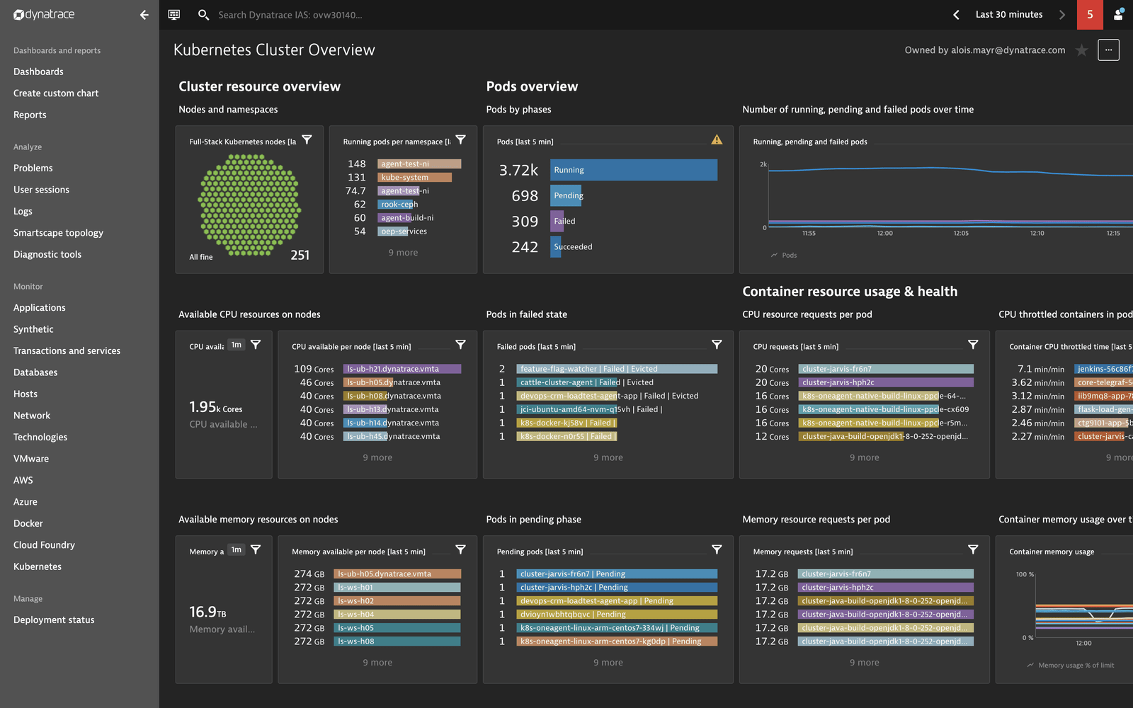
Task: Expand 9 more in Failed pods tile
Action: point(608,457)
